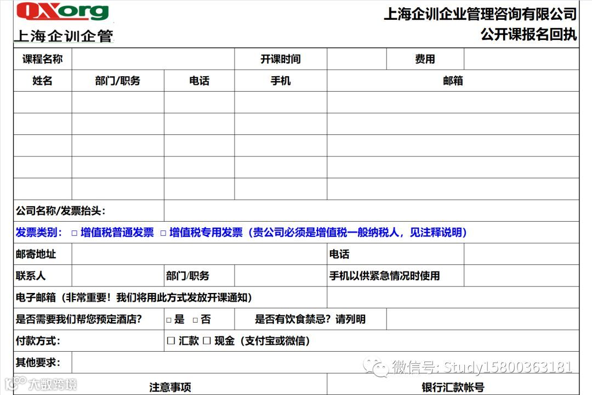
Task: Check the 增值税普通发票 checkbox
Action: 75,233
